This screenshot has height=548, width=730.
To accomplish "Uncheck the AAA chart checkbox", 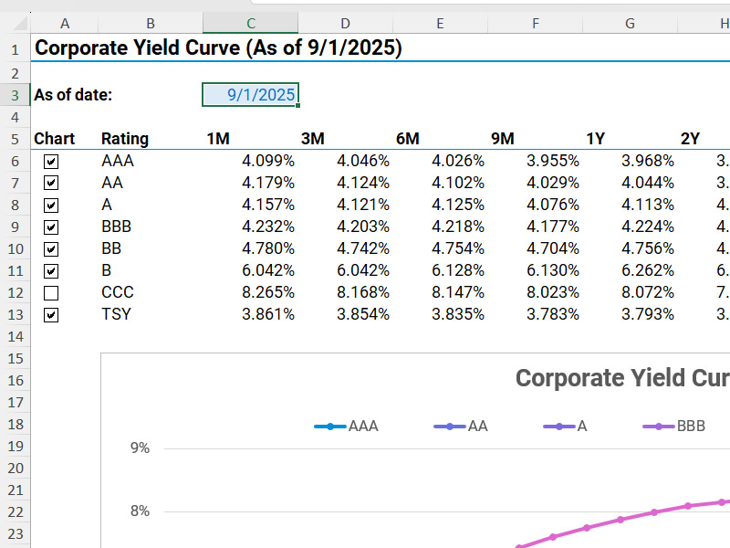I will click(x=51, y=161).
